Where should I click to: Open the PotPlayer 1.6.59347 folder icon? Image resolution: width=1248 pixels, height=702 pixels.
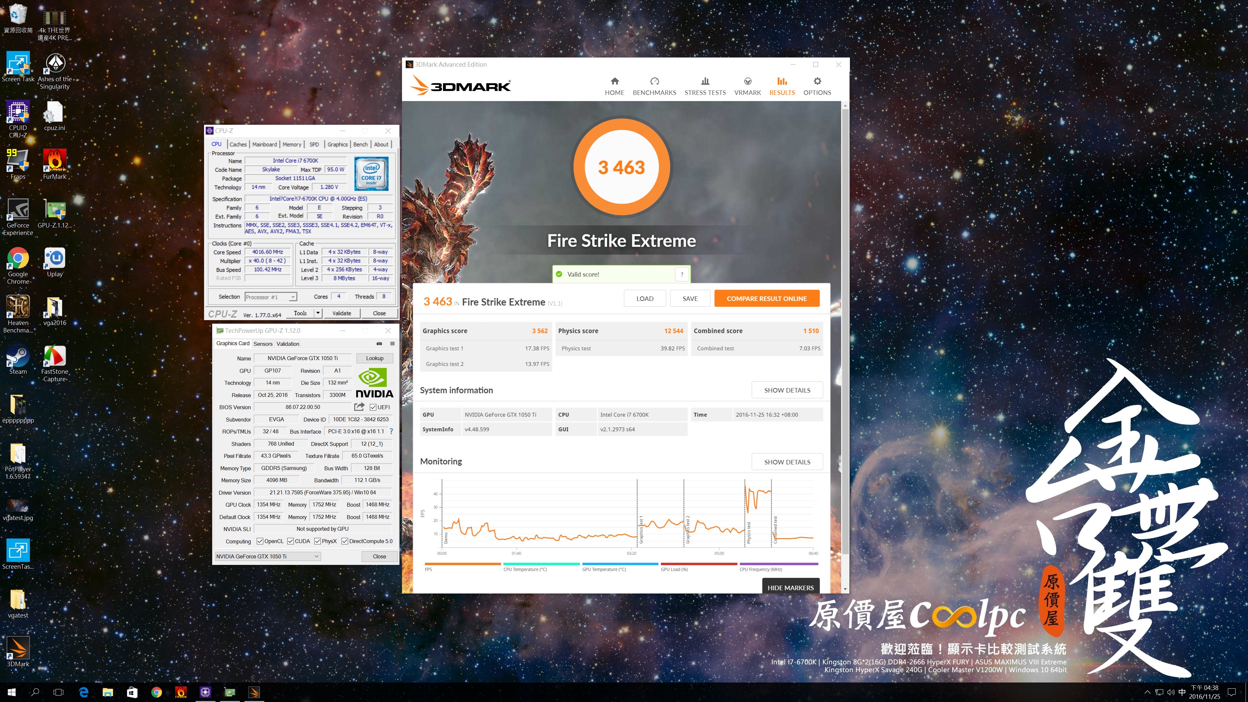[18, 461]
